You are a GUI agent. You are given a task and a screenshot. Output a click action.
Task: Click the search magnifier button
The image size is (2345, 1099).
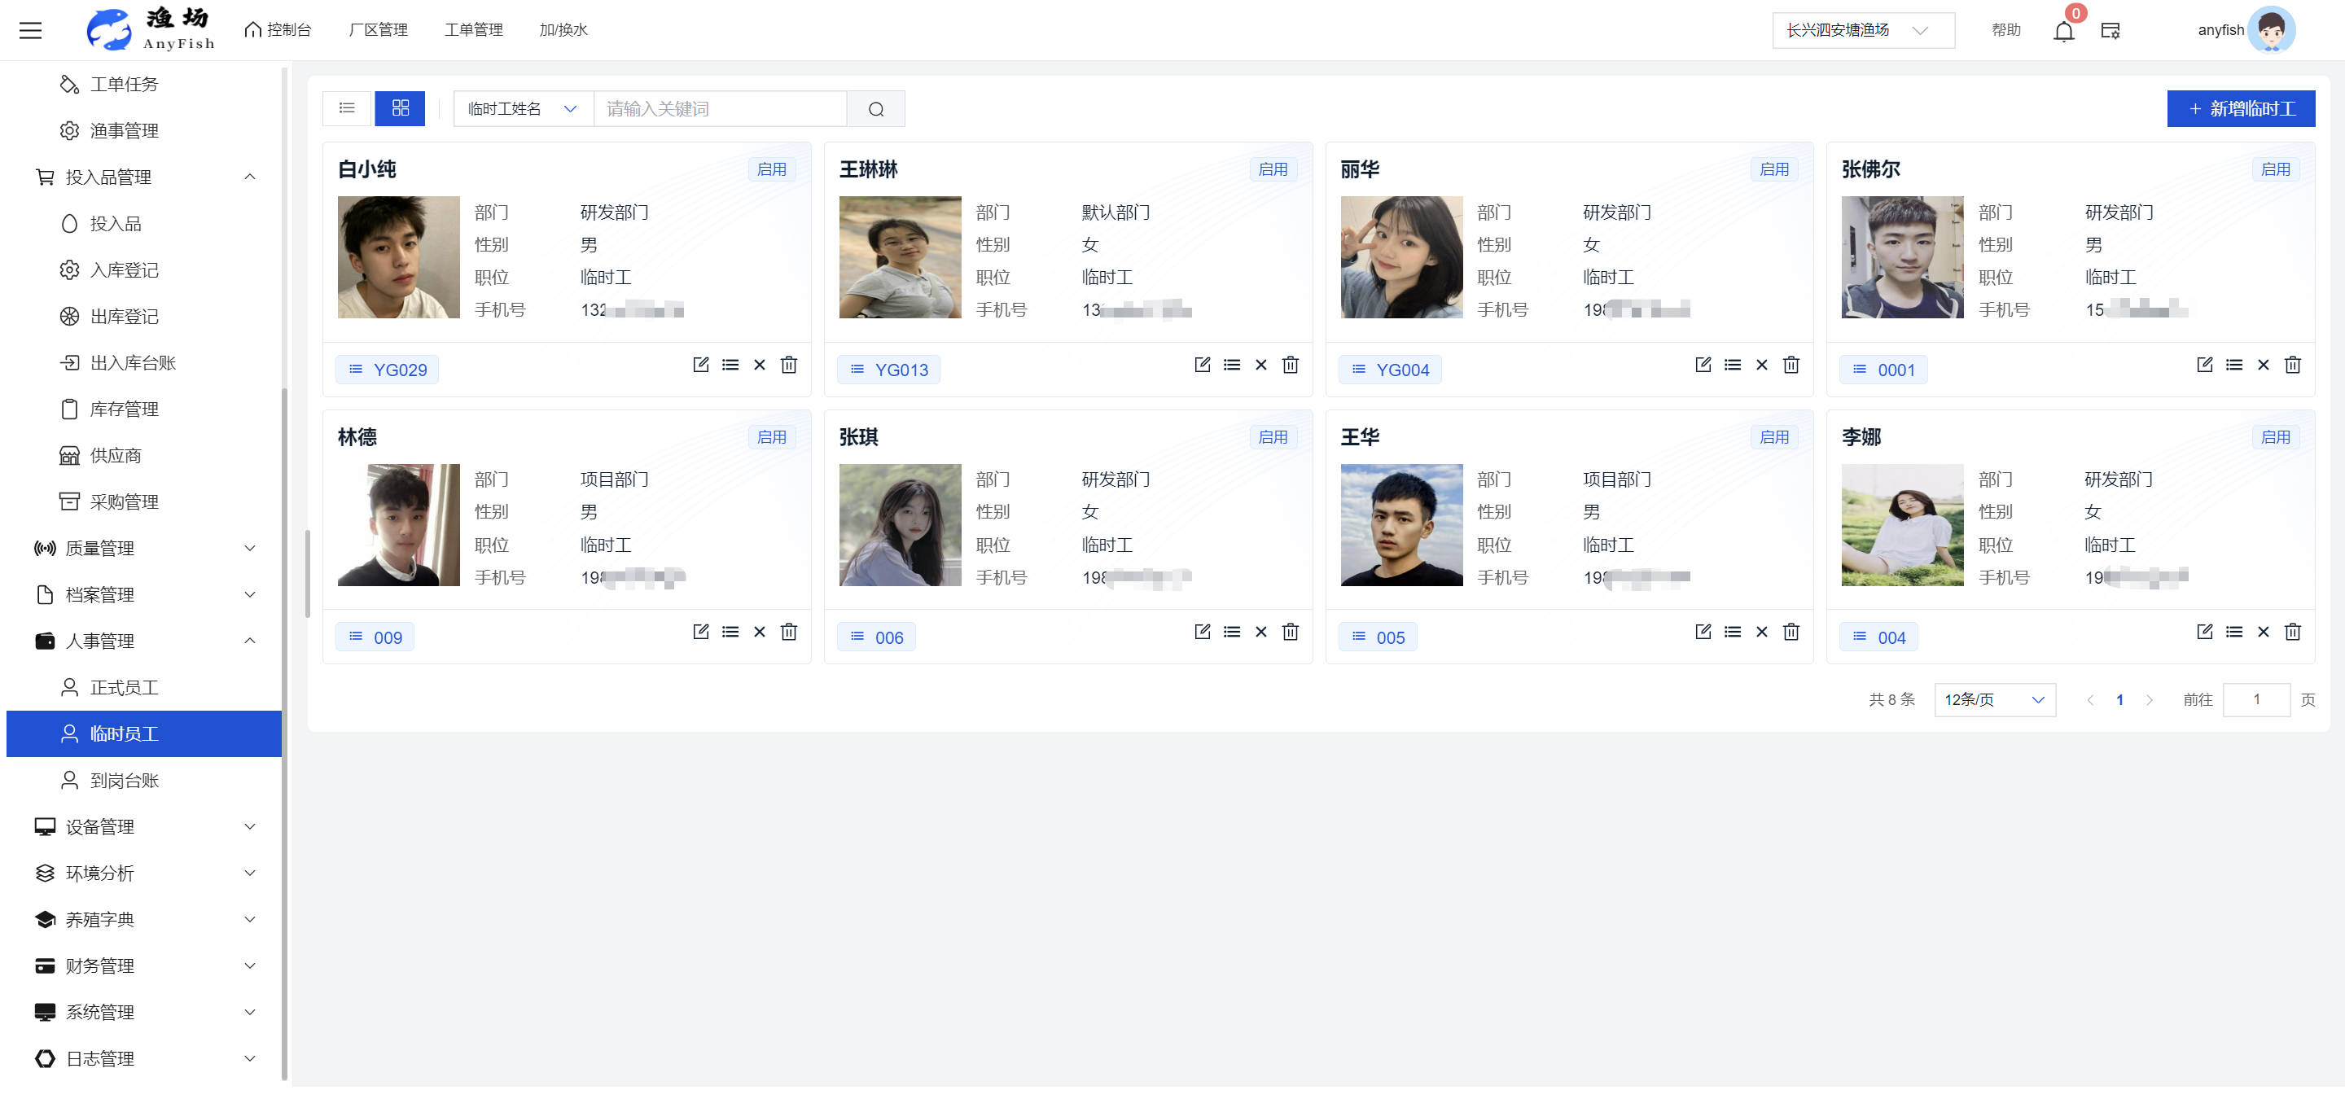(874, 109)
